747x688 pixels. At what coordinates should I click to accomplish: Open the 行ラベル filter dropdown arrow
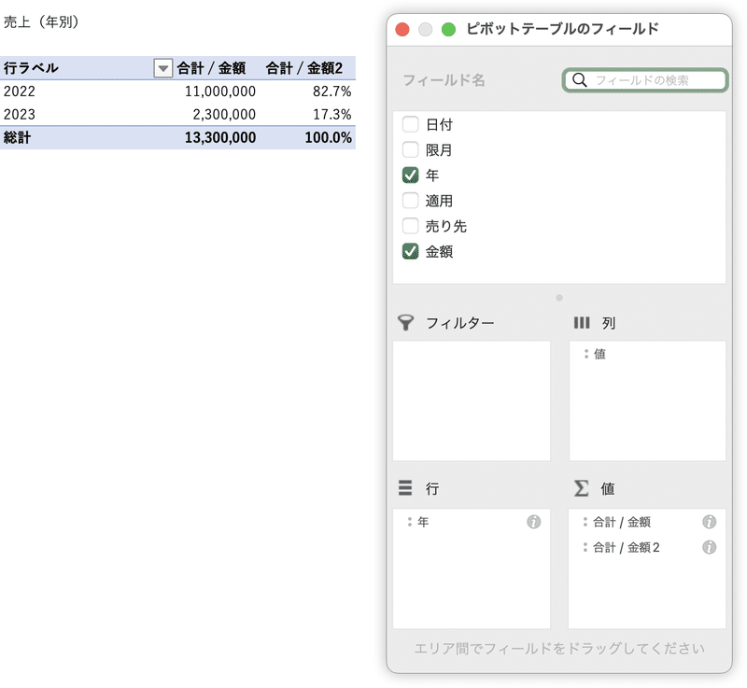click(162, 68)
